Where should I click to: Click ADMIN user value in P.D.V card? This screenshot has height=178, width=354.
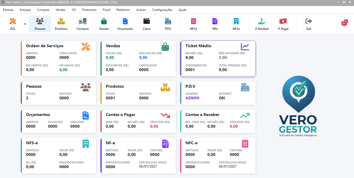tap(192, 98)
